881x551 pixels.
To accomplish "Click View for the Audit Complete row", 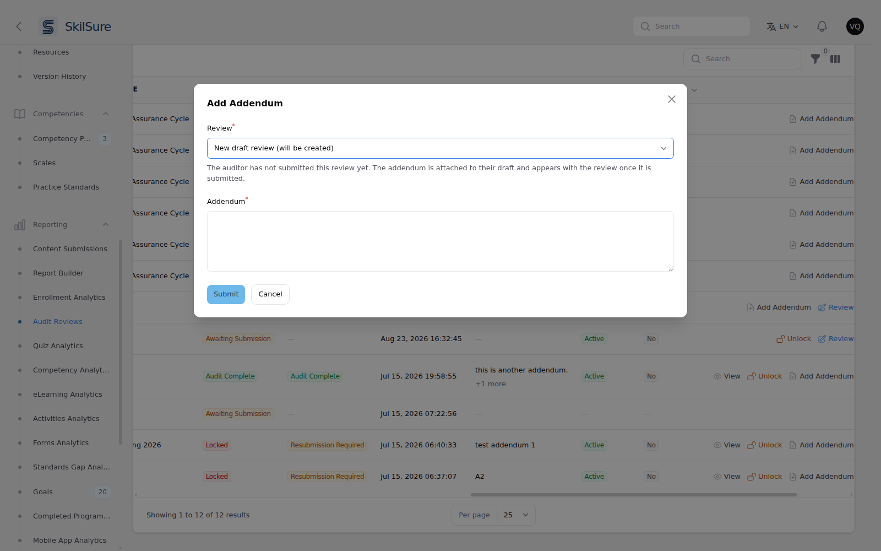I will (727, 376).
